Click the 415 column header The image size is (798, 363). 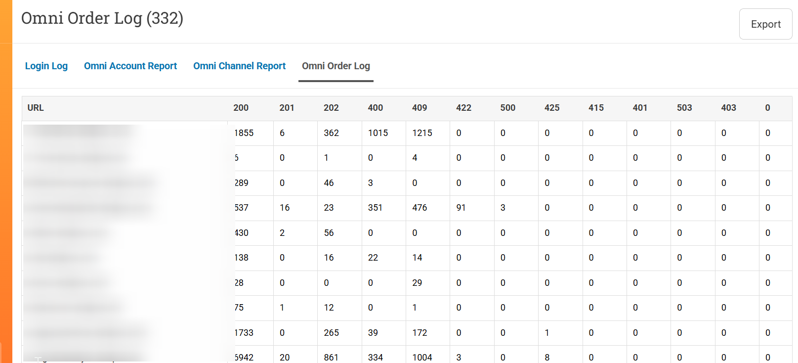point(596,108)
